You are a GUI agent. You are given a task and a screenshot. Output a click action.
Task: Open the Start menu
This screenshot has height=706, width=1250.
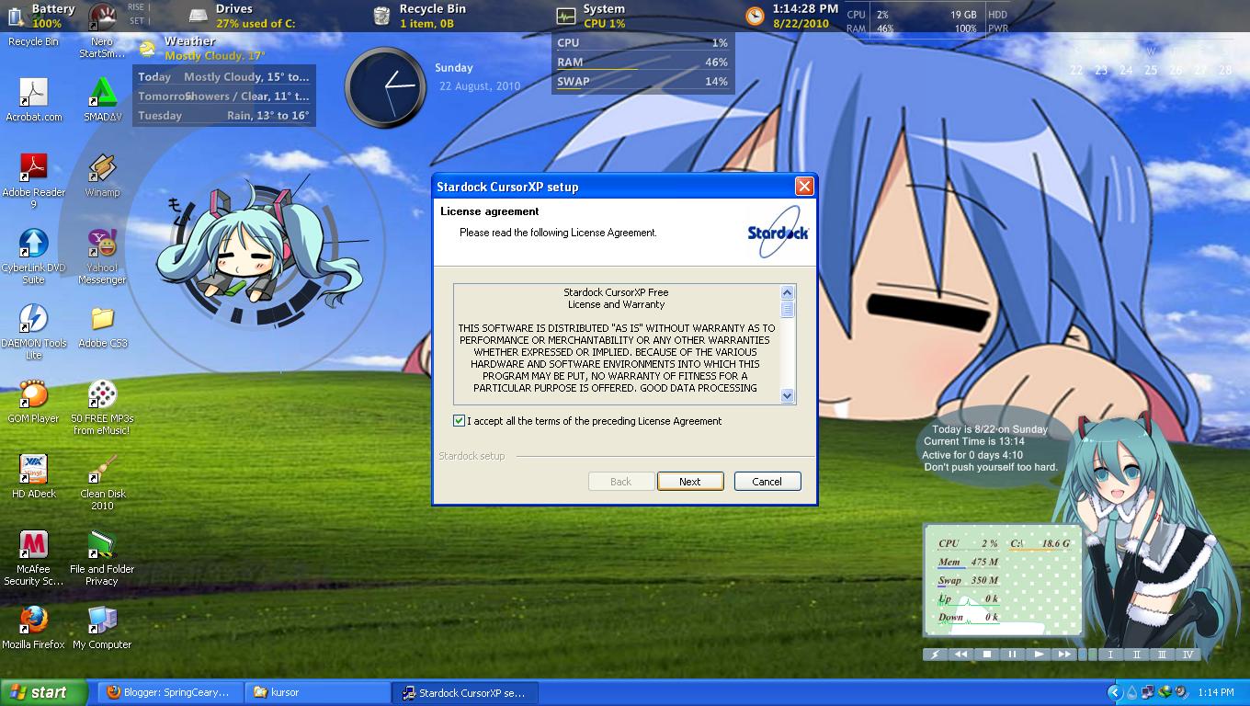pos(37,691)
